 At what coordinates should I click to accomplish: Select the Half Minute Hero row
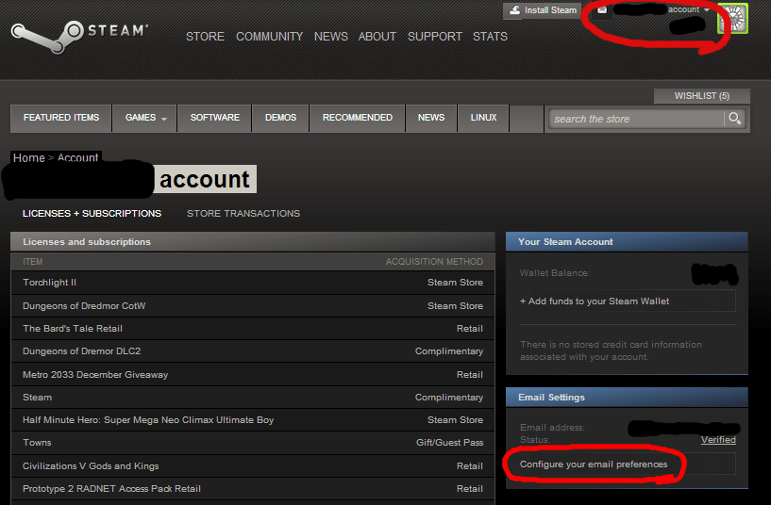[x=253, y=420]
